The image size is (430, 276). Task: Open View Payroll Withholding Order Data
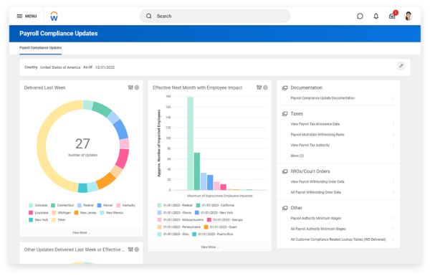click(317, 181)
